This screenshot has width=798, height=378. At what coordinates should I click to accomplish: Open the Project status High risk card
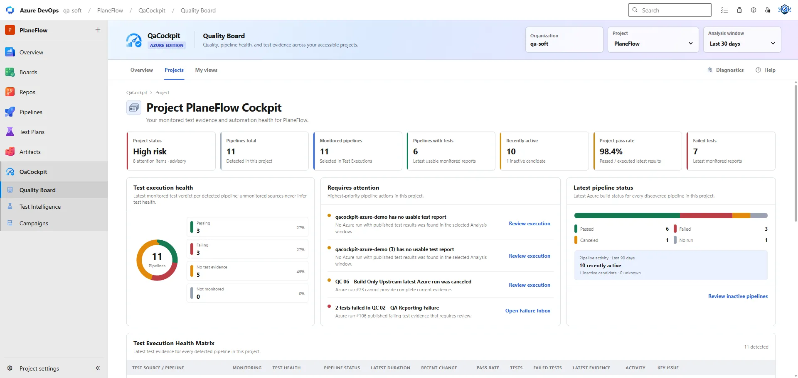[x=171, y=151]
